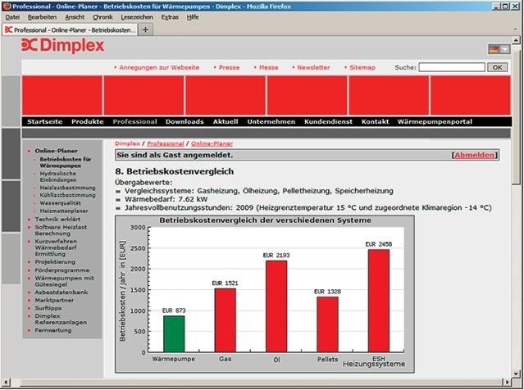This screenshot has width=524, height=390.
Task: Click the Abmelden logout link
Action: 475,155
